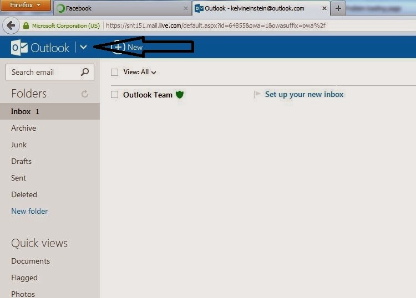
Task: Click the magnifier search icon
Action: [x=85, y=72]
